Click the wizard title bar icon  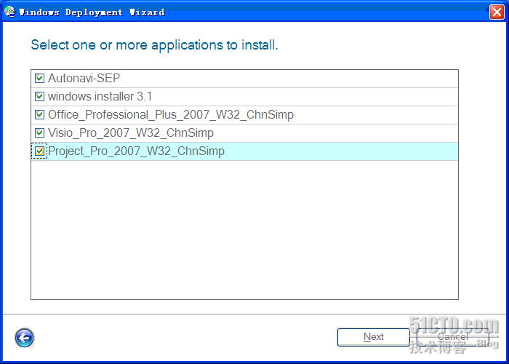(x=9, y=12)
